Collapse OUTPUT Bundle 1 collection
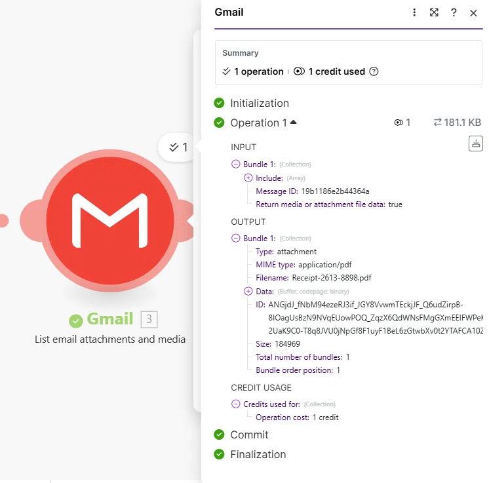 236,239
